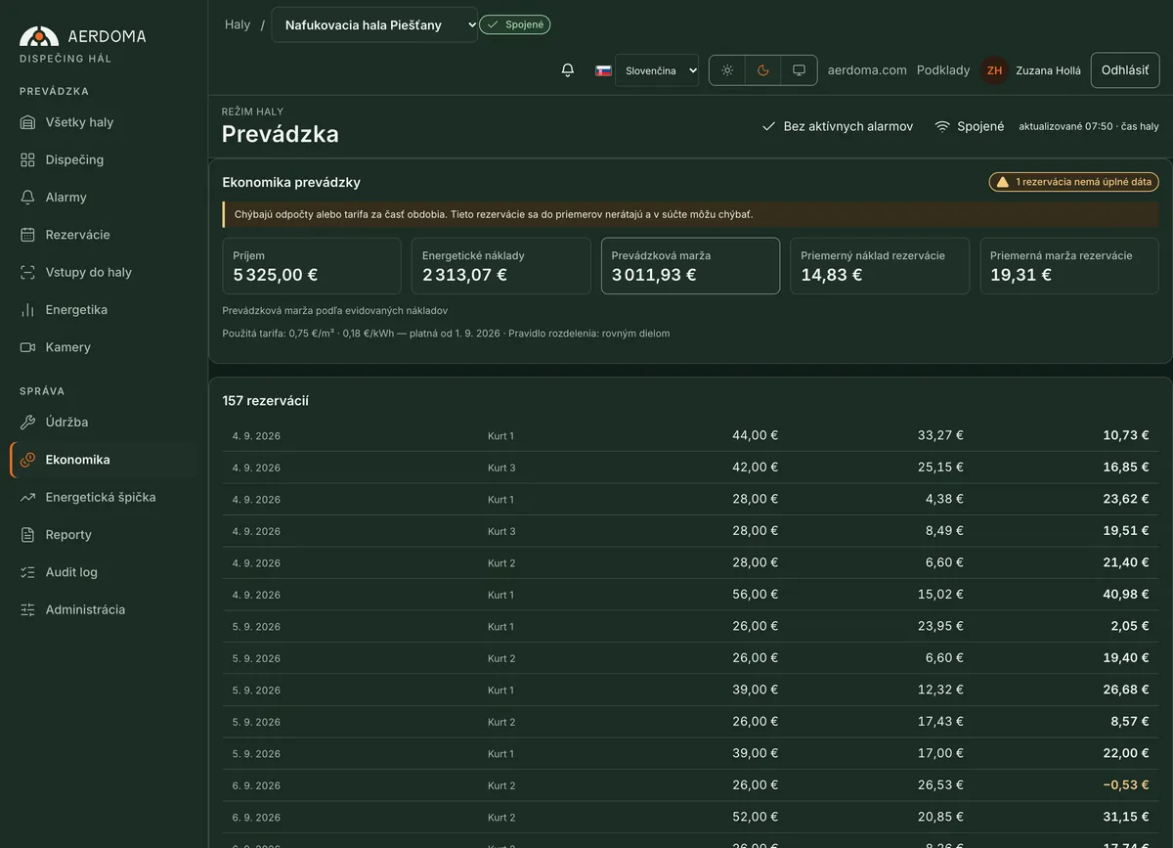Click the 25,15 € cost cell
The image size is (1173, 848).
940,468
